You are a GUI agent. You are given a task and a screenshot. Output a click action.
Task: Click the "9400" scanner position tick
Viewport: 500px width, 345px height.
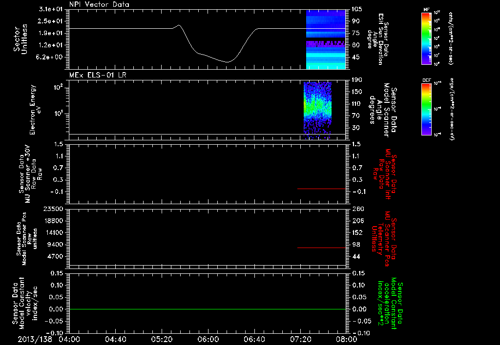coord(55,245)
